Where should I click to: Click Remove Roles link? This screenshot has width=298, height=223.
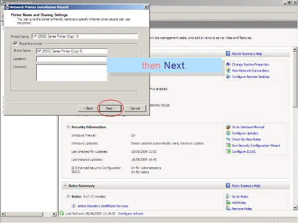(x=242, y=209)
